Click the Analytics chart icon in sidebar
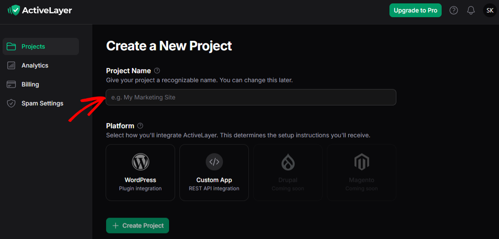 (11, 66)
